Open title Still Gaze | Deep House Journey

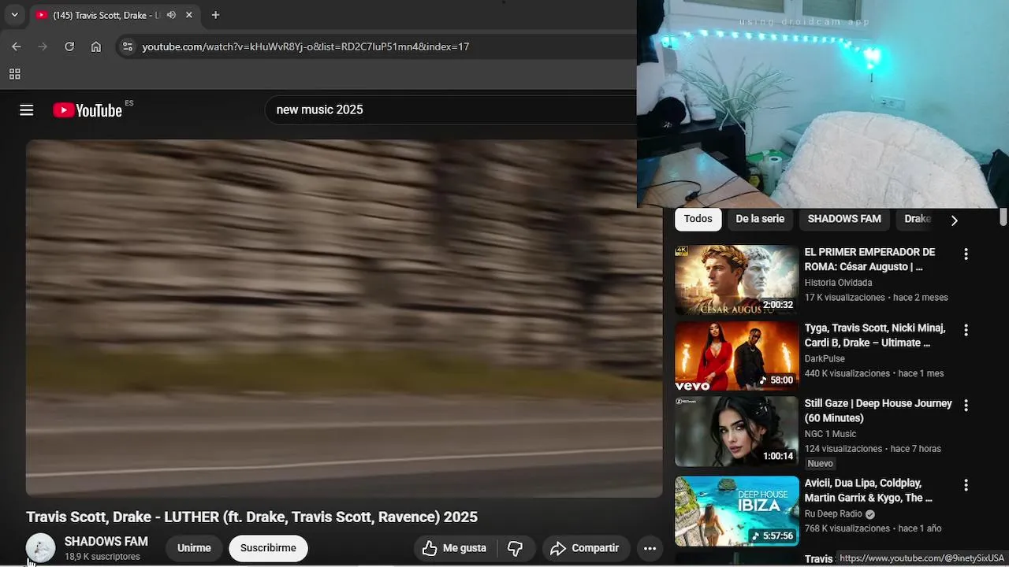tap(878, 410)
